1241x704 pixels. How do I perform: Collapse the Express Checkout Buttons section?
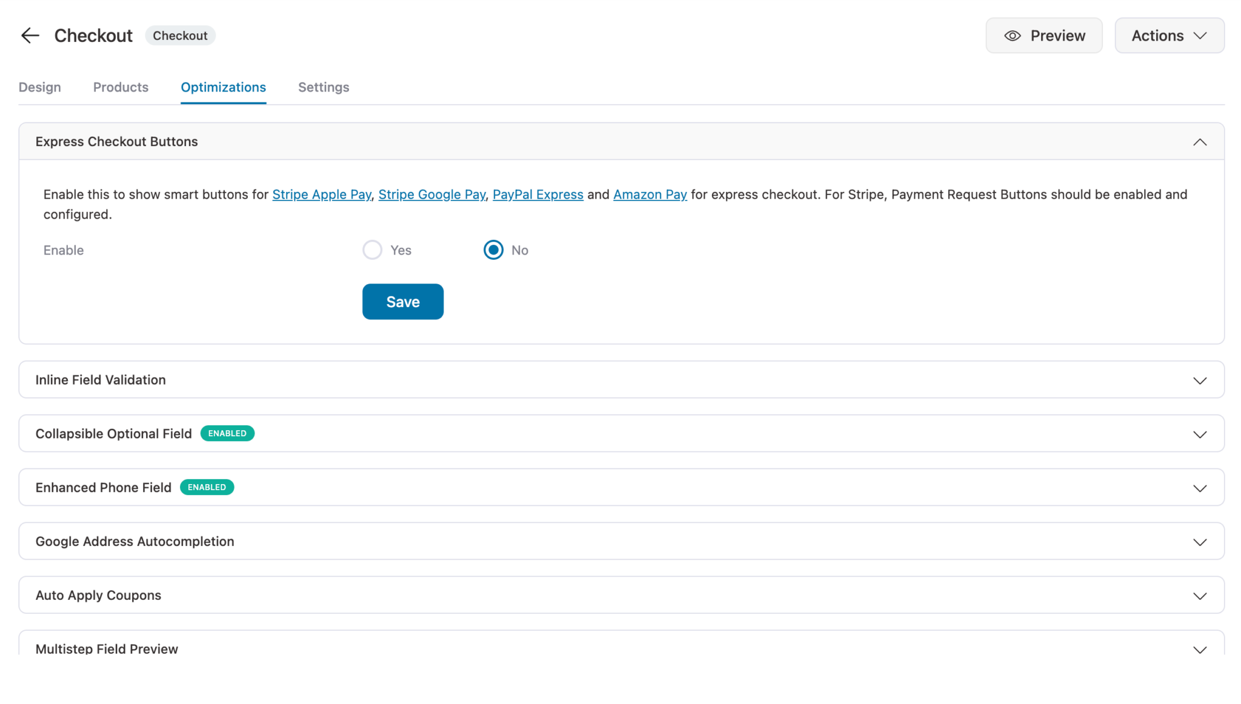point(1200,141)
